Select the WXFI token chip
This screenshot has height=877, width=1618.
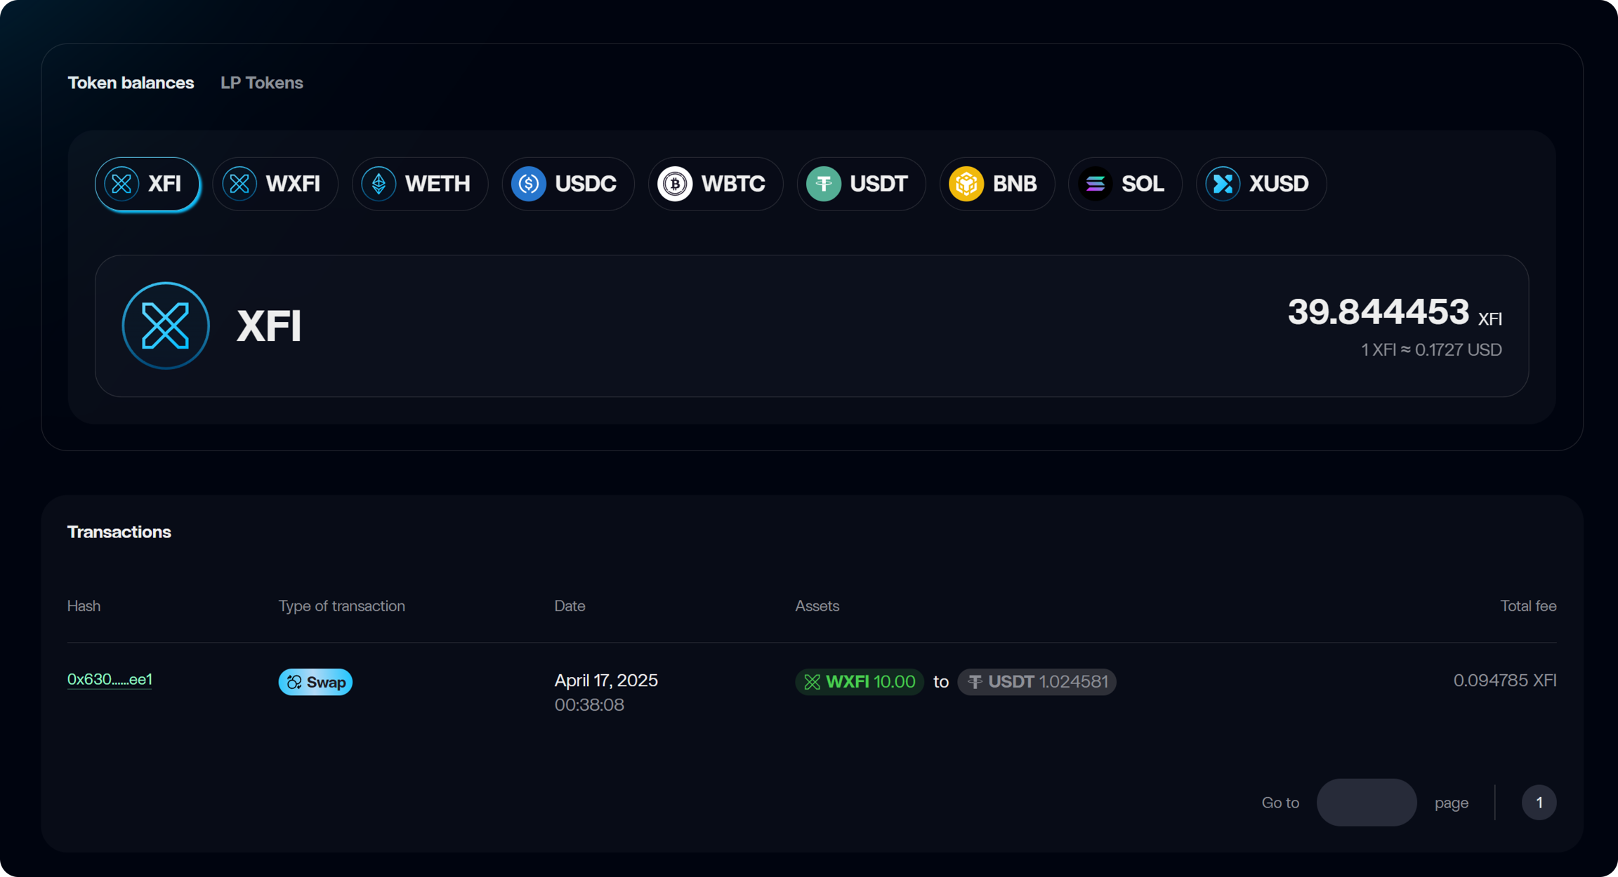(x=275, y=184)
